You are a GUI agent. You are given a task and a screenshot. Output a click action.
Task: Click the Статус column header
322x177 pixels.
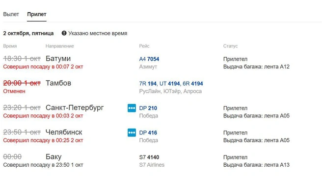click(230, 46)
